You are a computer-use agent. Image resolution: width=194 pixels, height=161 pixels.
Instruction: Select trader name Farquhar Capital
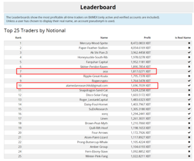click(x=97, y=62)
